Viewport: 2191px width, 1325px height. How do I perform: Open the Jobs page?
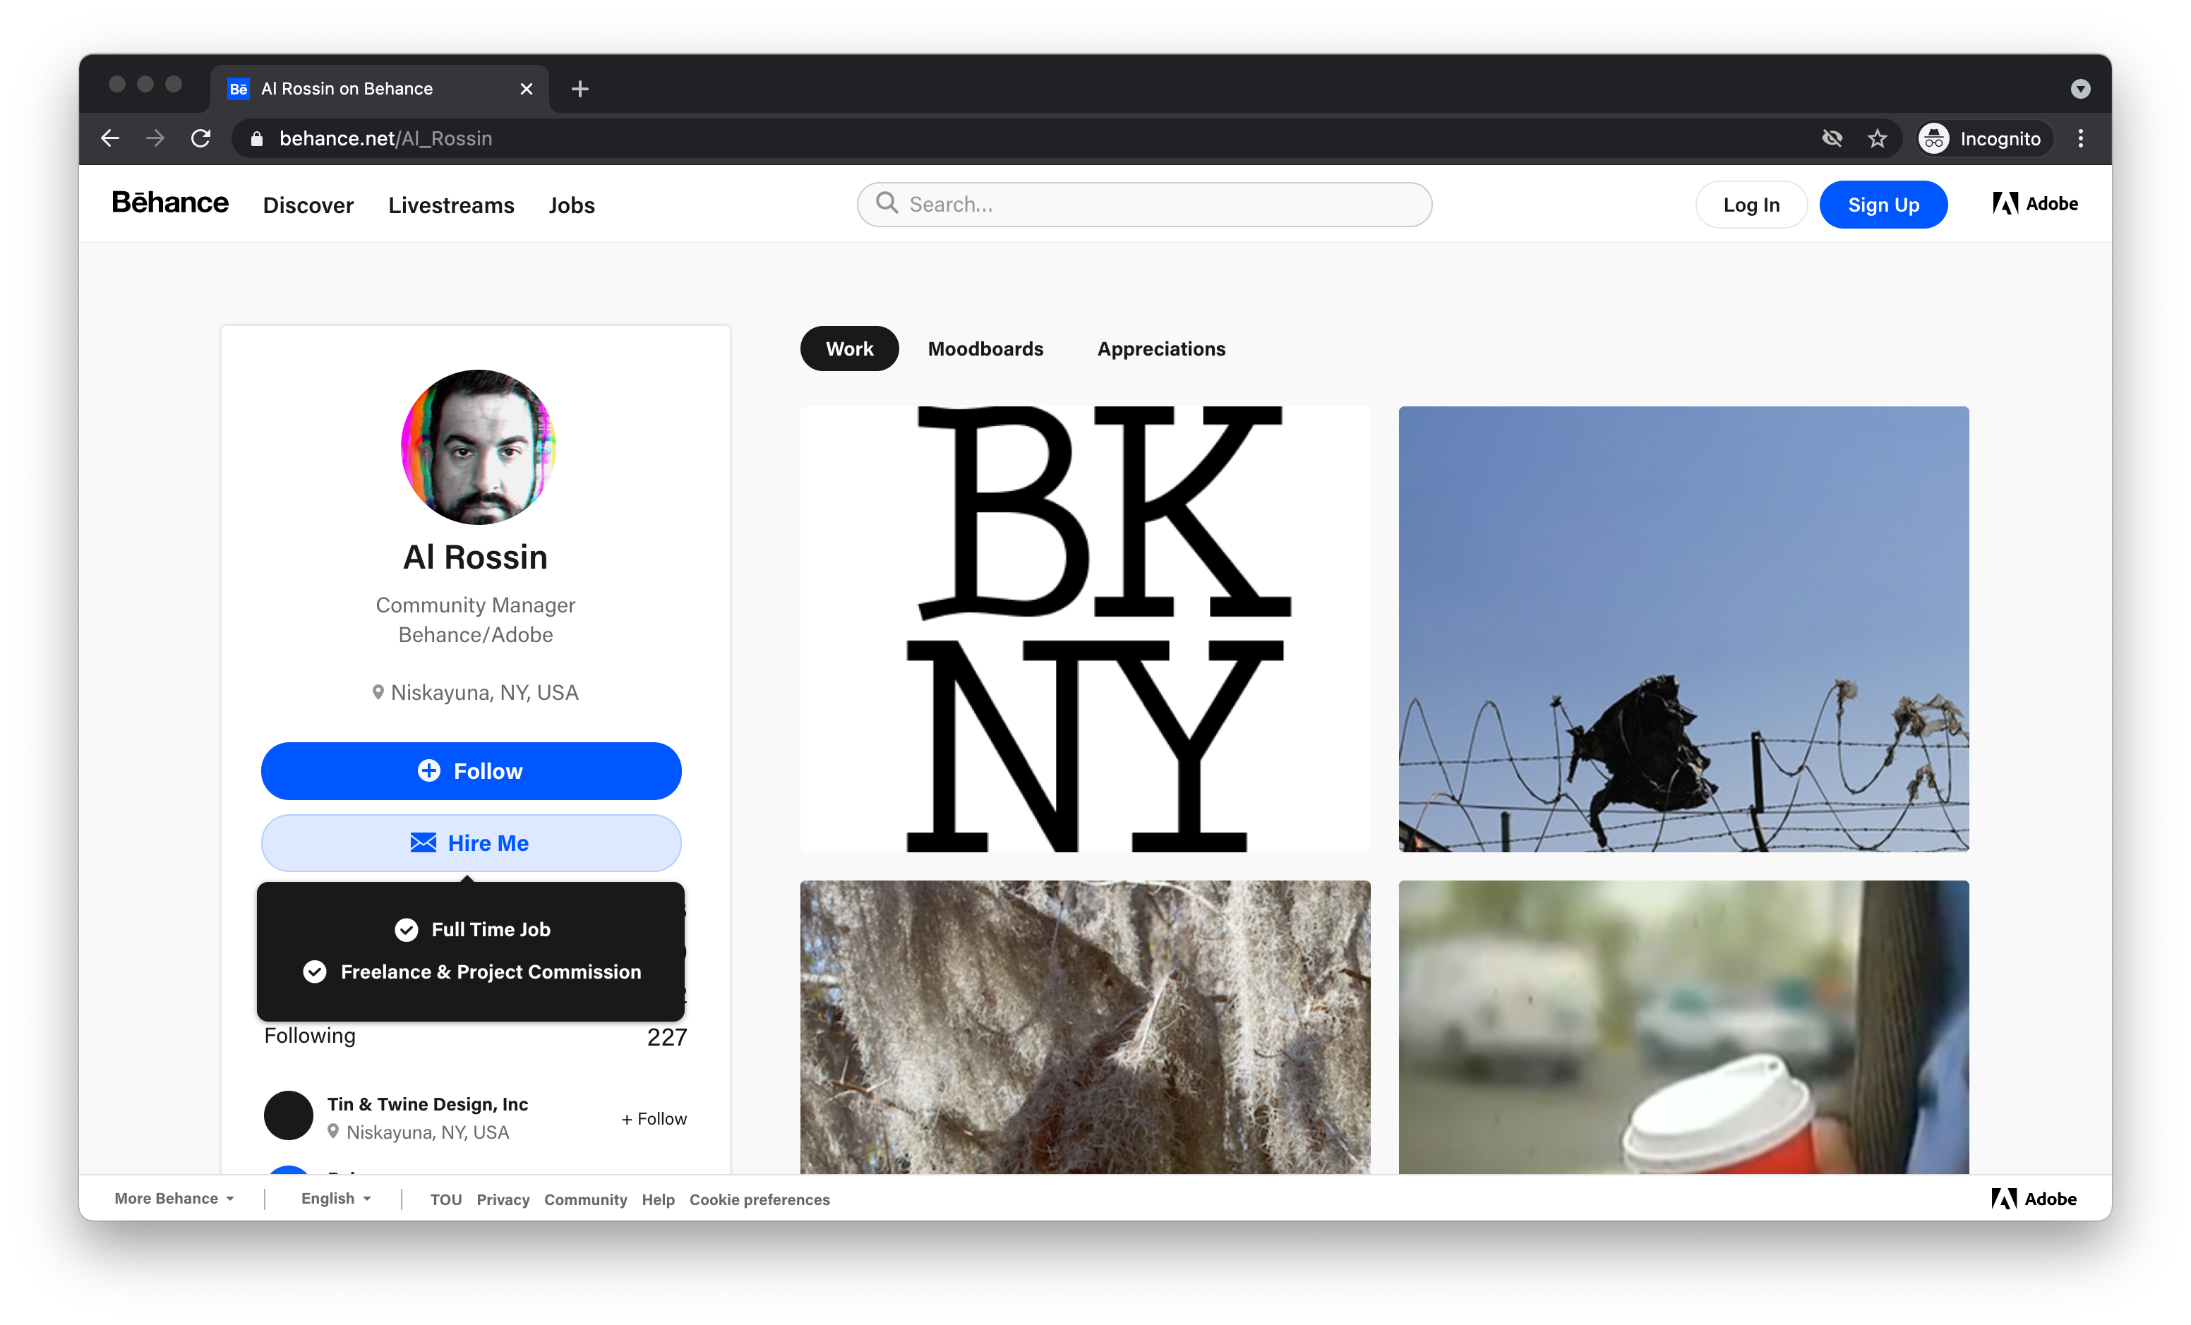pyautogui.click(x=571, y=205)
